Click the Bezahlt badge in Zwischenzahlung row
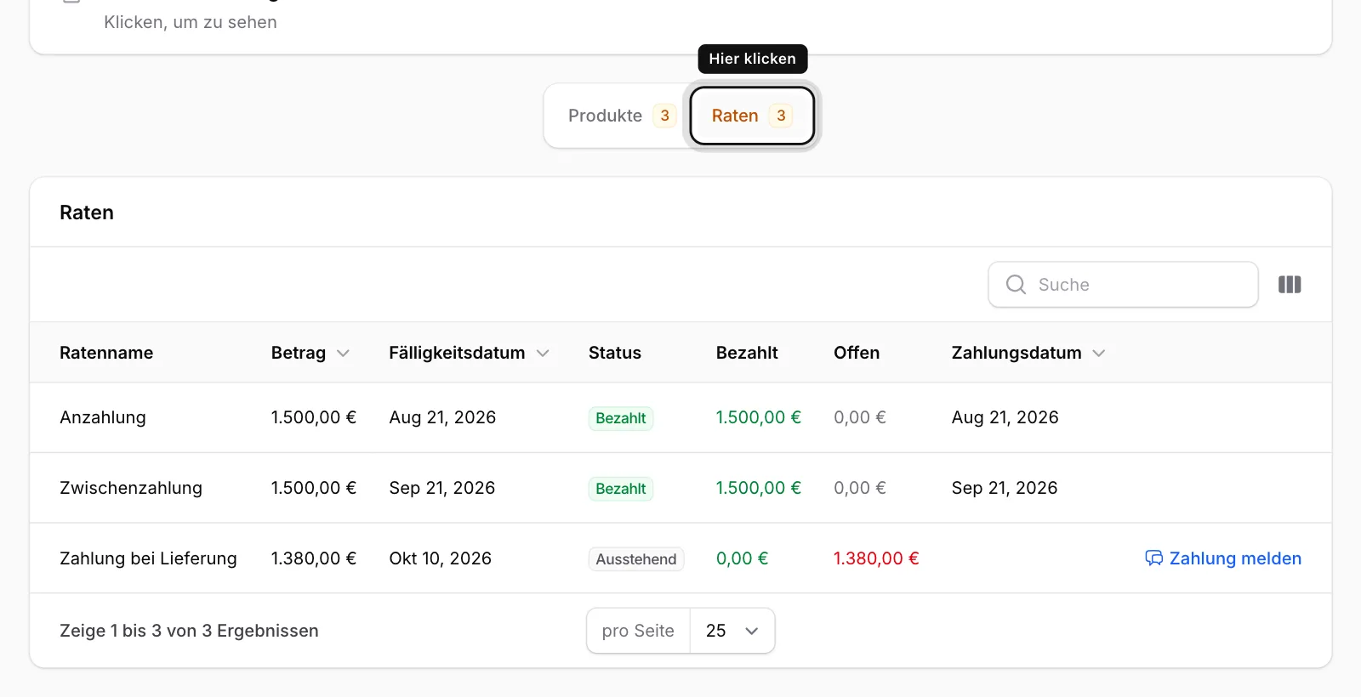The width and height of the screenshot is (1361, 697). (621, 489)
